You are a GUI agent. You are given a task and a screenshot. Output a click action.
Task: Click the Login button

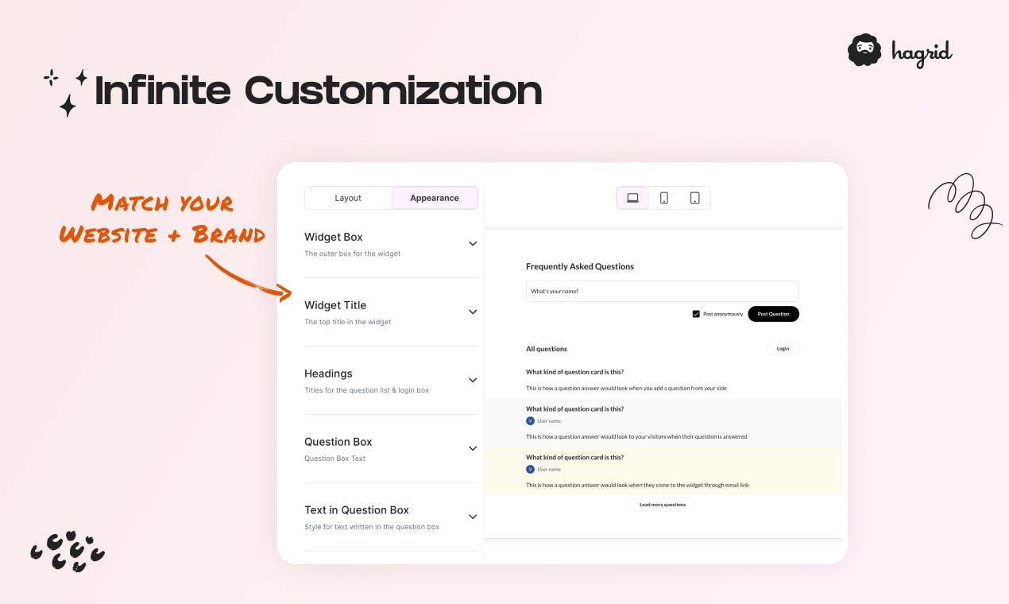coord(783,349)
